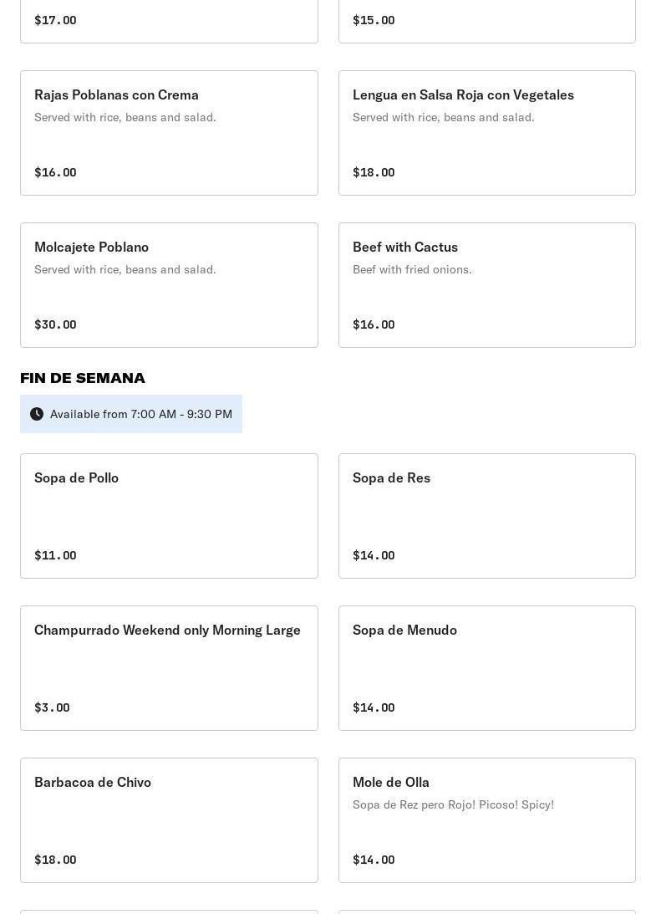The image size is (656, 914).
Task: Click the Available from 7:00 AM - 9:30 PM text
Action: click(x=141, y=414)
